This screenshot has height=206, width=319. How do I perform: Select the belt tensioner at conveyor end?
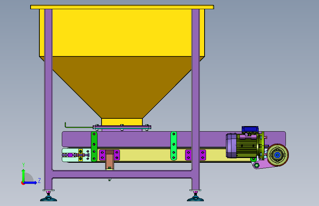coord(76,155)
